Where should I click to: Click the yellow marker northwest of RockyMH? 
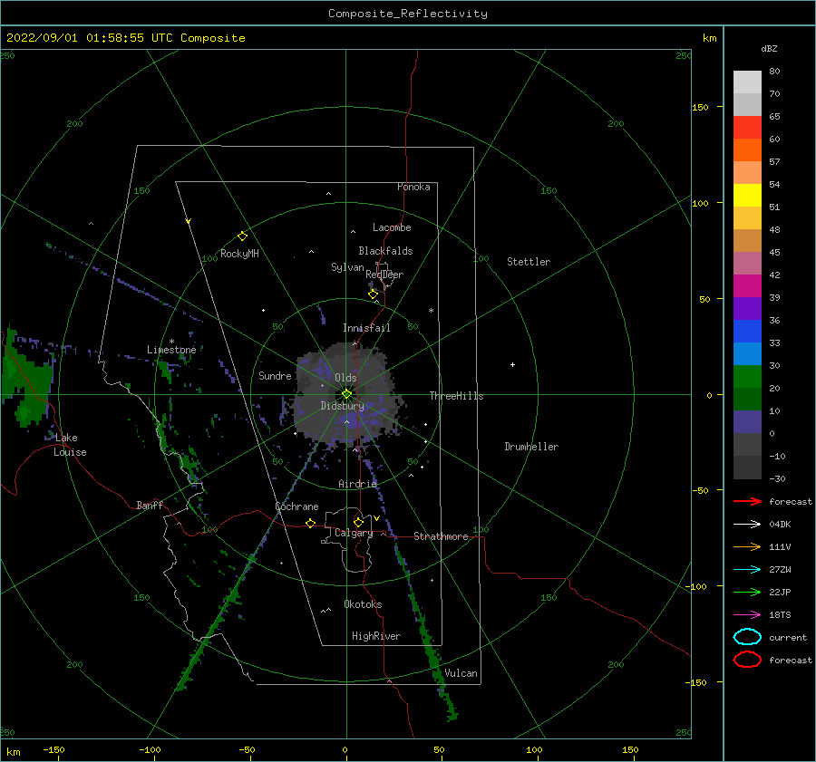pyautogui.click(x=188, y=221)
